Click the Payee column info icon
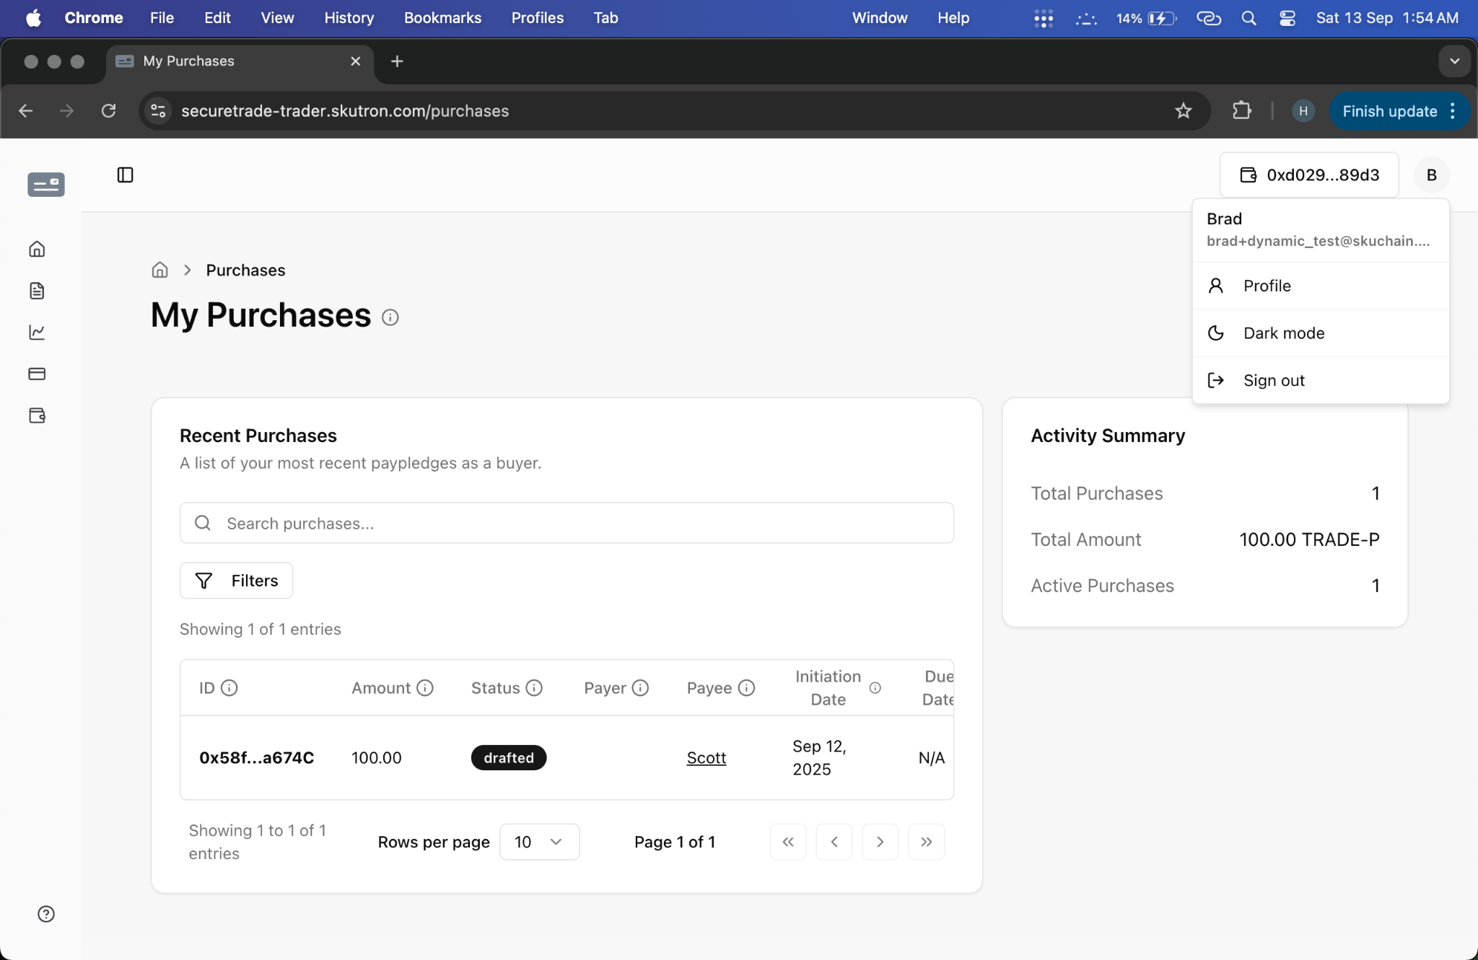 747,687
